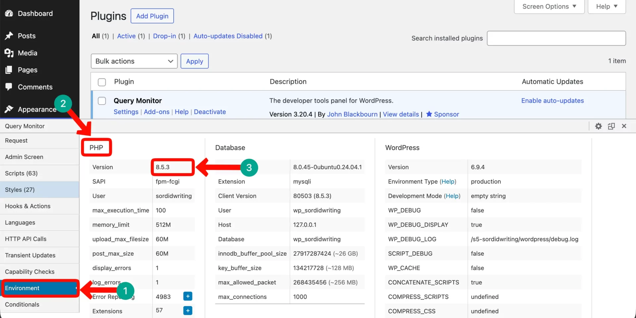Open the Screen Options dropdown

pyautogui.click(x=549, y=6)
